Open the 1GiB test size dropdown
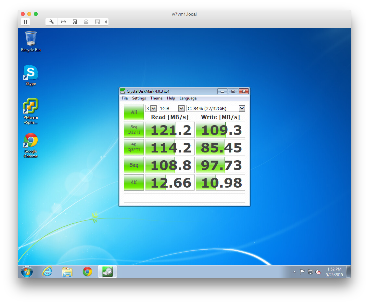The image size is (369, 304). click(x=181, y=109)
